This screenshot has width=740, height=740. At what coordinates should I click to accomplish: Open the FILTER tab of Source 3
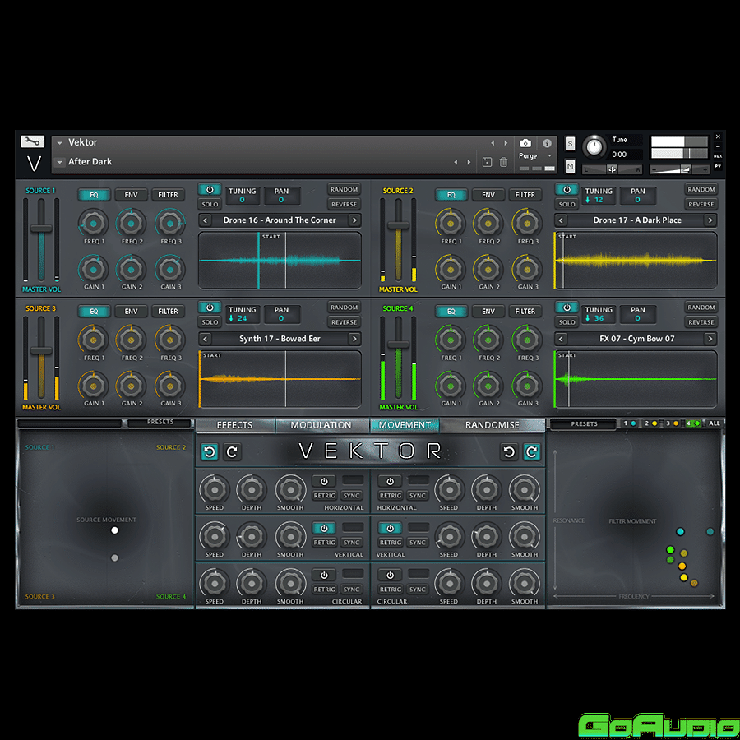point(168,312)
